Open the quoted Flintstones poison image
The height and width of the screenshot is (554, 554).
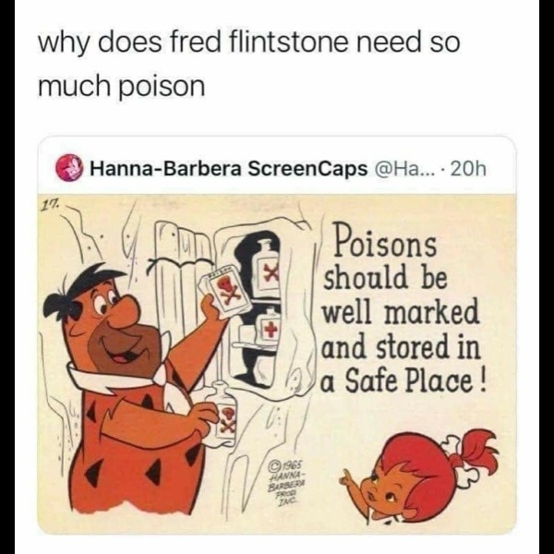276,364
